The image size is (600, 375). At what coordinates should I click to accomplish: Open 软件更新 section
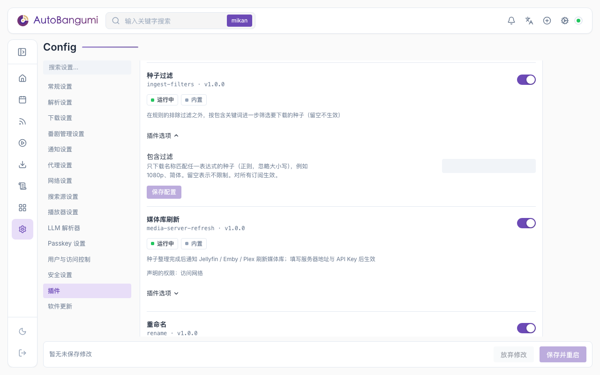[87, 307]
